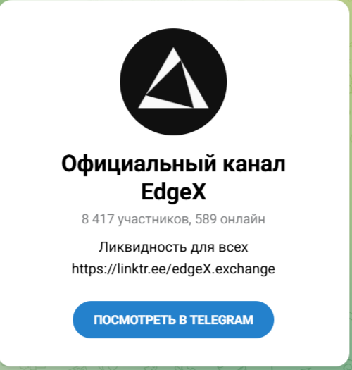Open the linktr.ee/edgeX.exchange link
The height and width of the screenshot is (370, 352).
(173, 269)
